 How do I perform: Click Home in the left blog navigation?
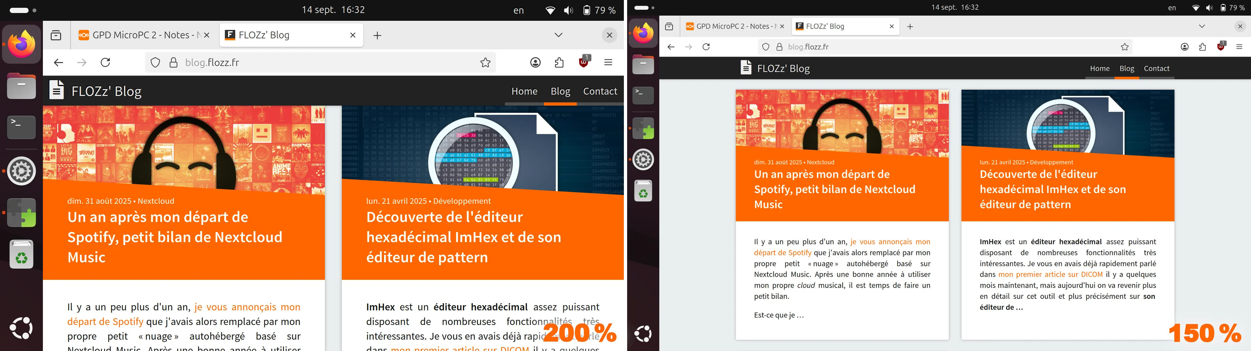pos(524,91)
